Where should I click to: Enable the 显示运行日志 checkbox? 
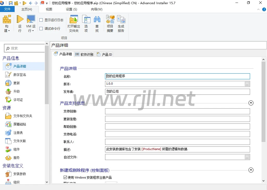coord(41,20)
